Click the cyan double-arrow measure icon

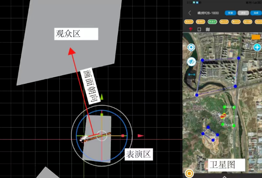point(192,74)
